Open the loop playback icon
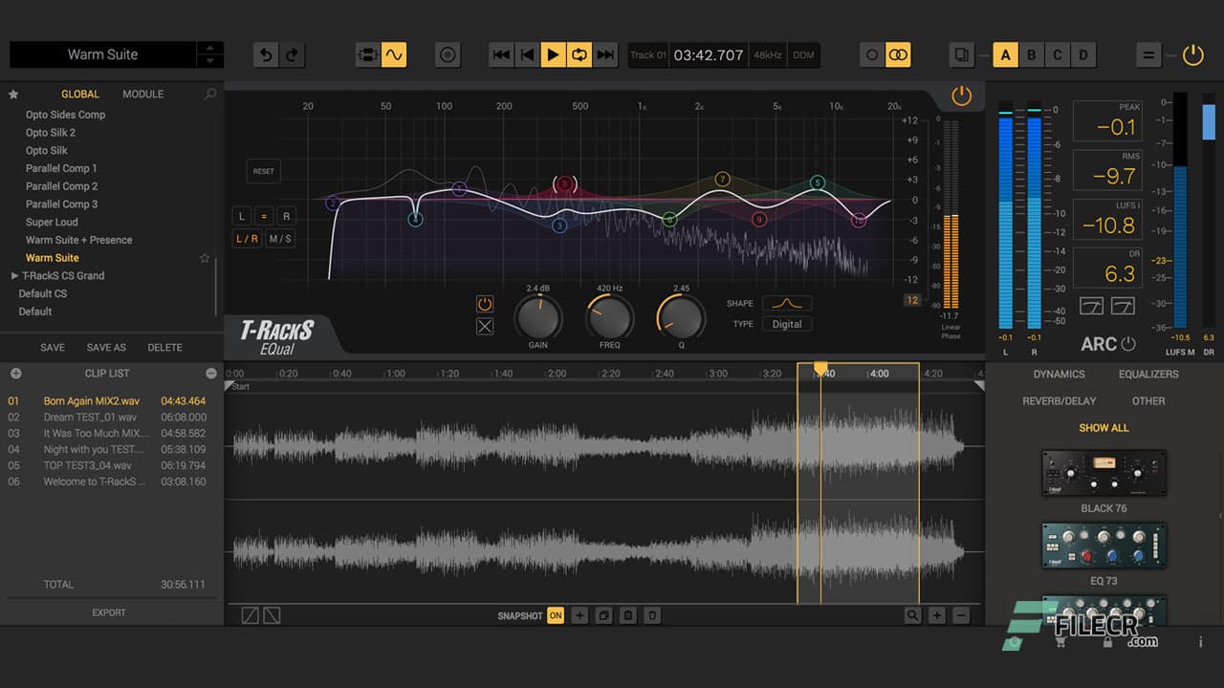The width and height of the screenshot is (1224, 688). point(579,54)
